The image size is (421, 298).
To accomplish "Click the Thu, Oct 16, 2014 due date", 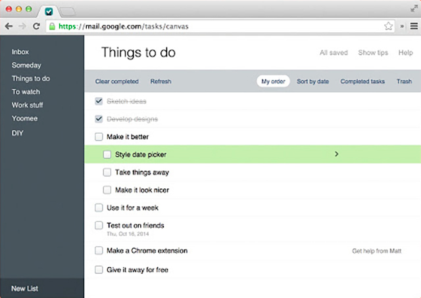I will pos(128,234).
